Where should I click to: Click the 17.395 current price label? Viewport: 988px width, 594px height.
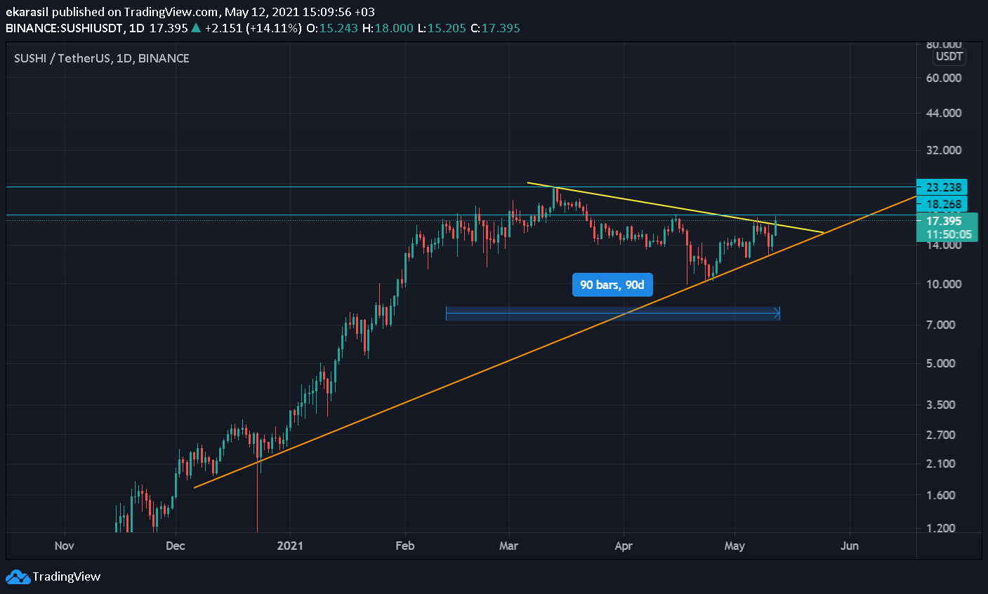(944, 221)
